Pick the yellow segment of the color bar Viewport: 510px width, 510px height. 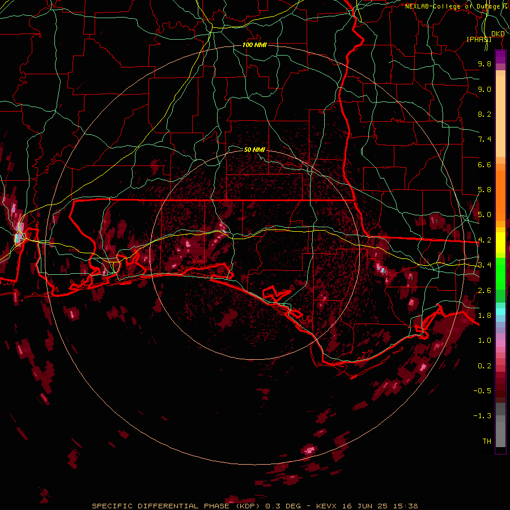[500, 243]
